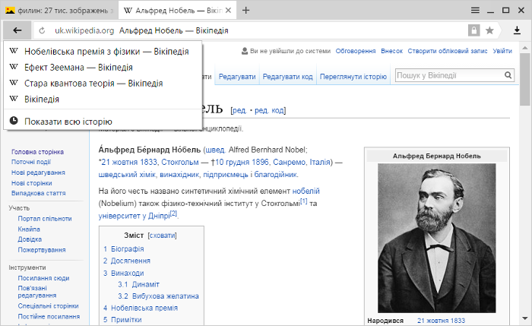Open the Alfred Nobel portrait image
Image resolution: width=532 pixels, height=326 pixels.
pyautogui.click(x=437, y=238)
